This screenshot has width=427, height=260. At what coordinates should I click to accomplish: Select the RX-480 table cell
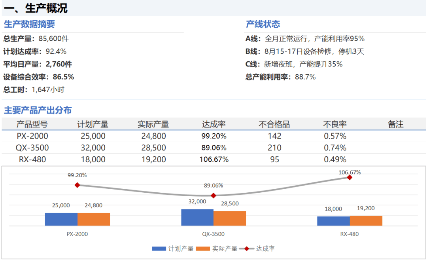click(x=32, y=159)
